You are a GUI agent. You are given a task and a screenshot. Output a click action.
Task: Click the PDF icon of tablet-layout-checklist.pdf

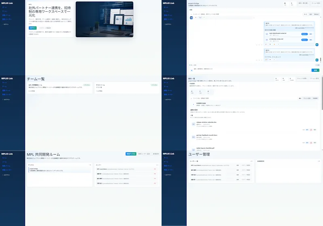(x=193, y=150)
